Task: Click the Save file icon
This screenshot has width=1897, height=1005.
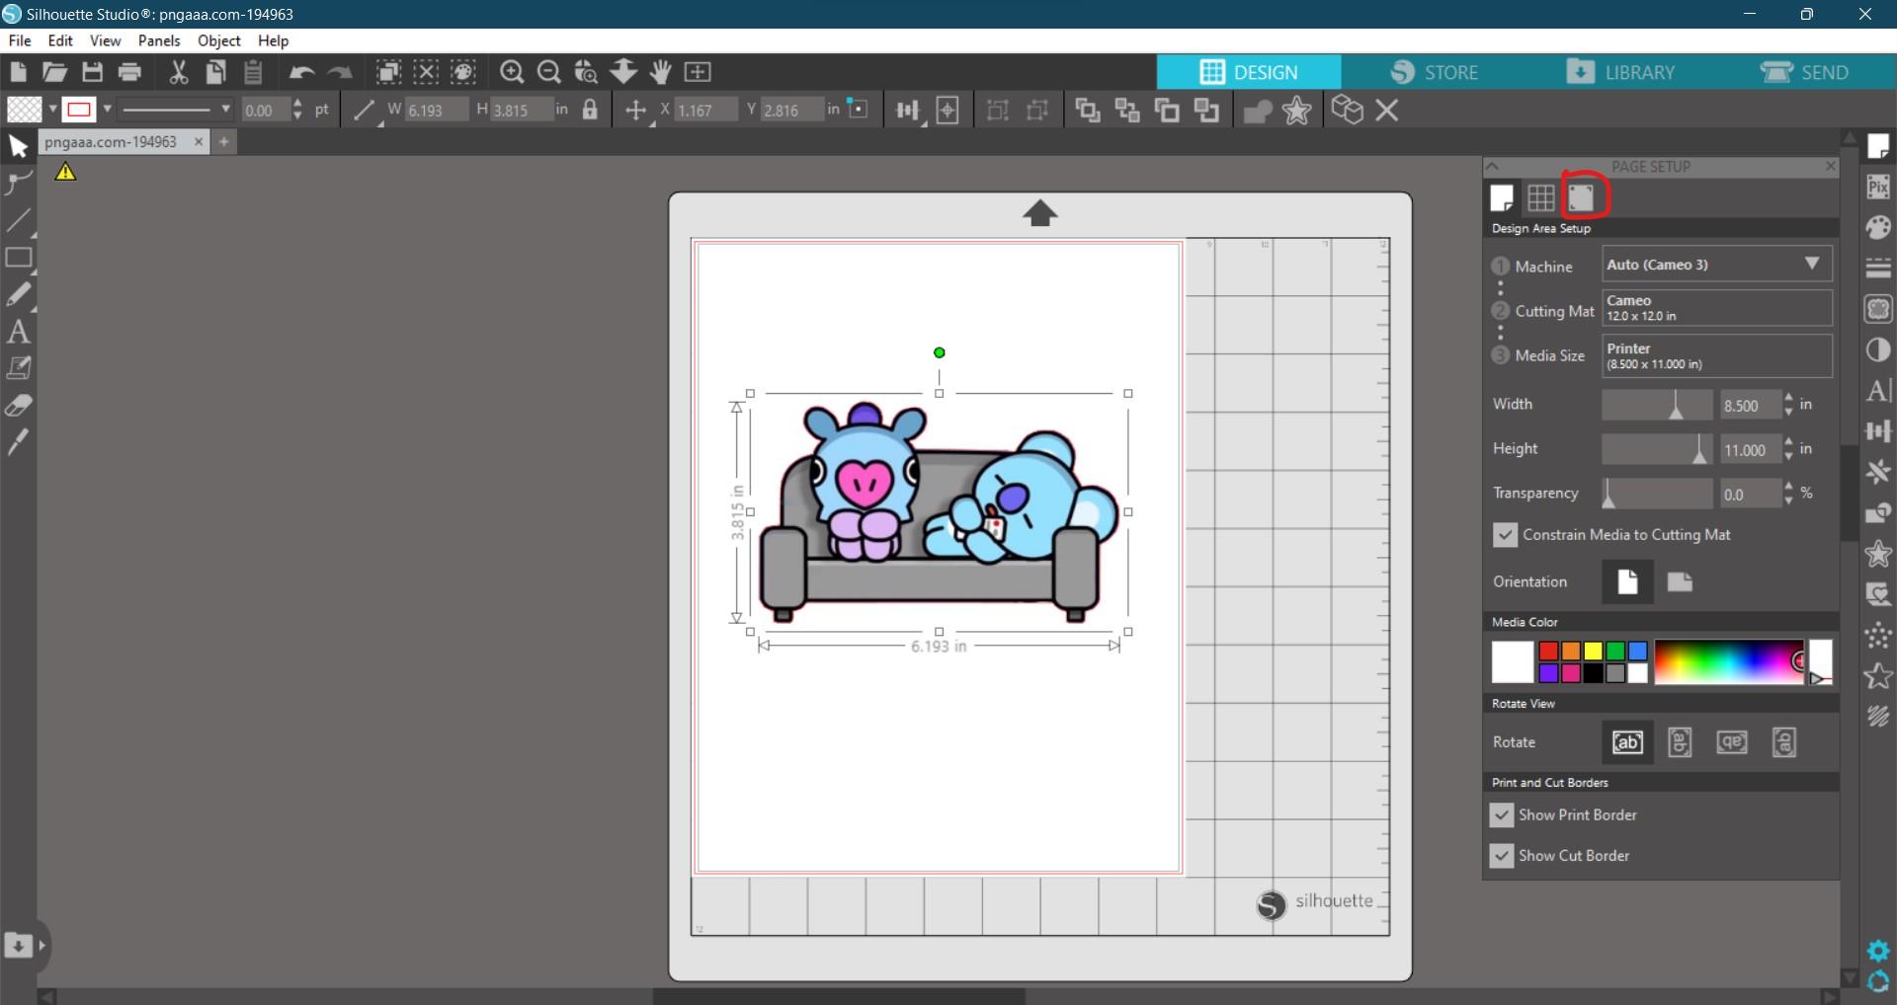Action: coord(92,72)
